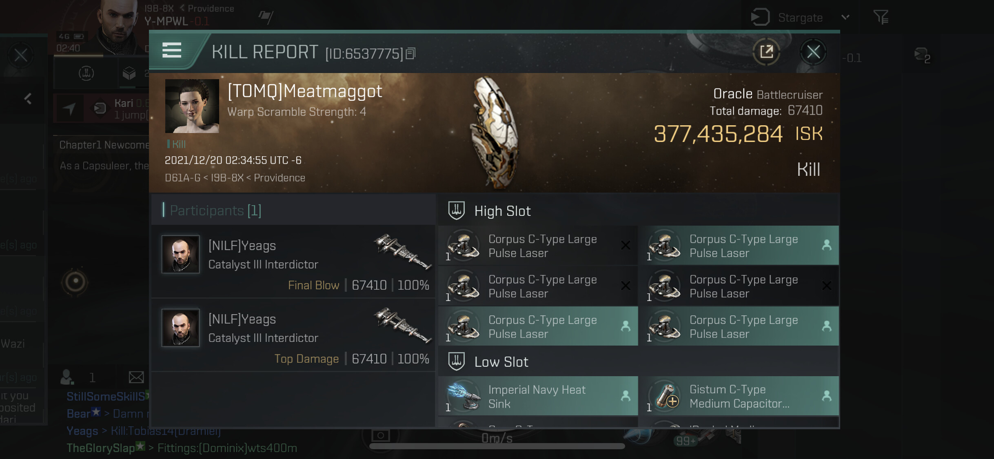Open Meatmaggot's character portrait

click(192, 106)
